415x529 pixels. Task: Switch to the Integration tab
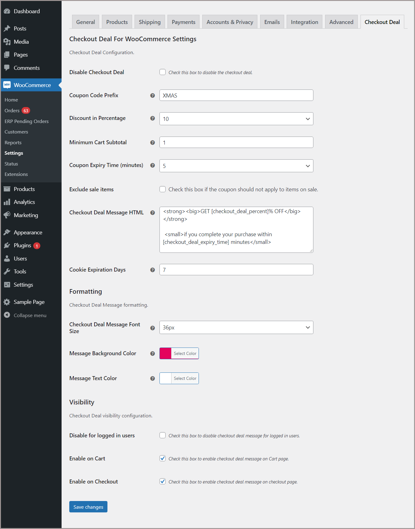(304, 22)
